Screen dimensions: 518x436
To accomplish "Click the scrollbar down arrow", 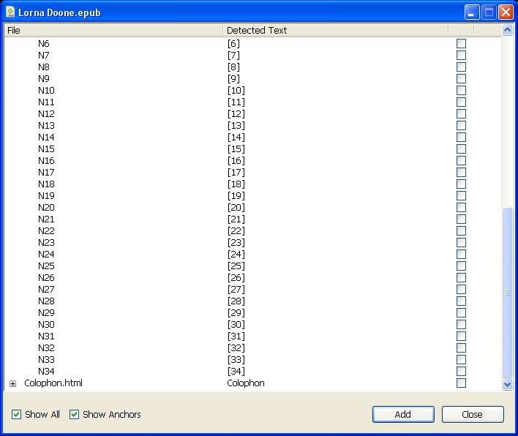I will click(x=507, y=385).
